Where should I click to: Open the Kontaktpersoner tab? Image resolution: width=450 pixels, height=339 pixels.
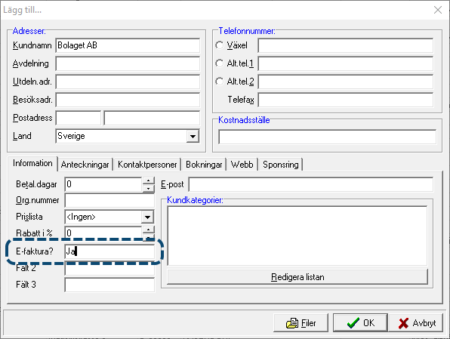point(147,165)
